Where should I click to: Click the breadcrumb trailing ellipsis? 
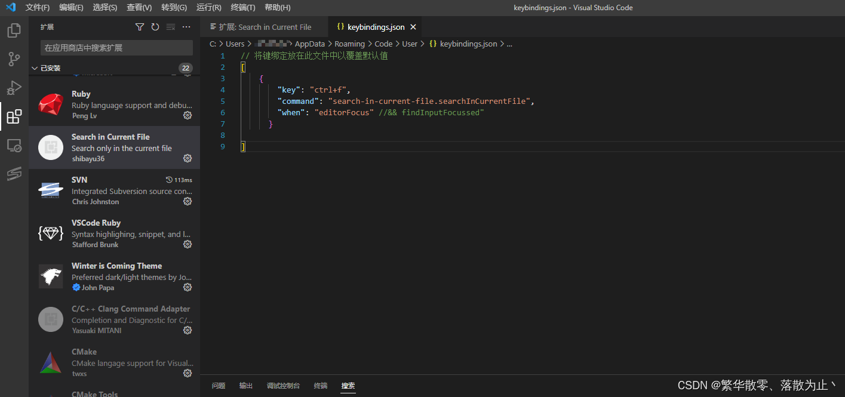click(x=509, y=44)
